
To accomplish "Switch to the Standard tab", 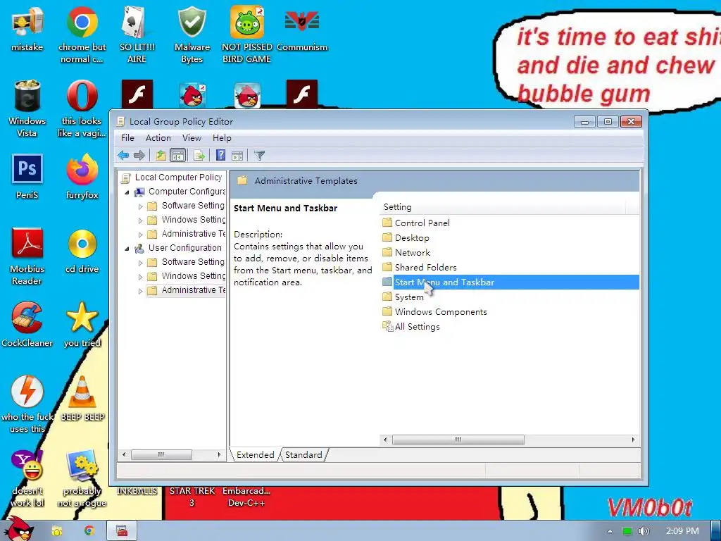I will coord(303,455).
